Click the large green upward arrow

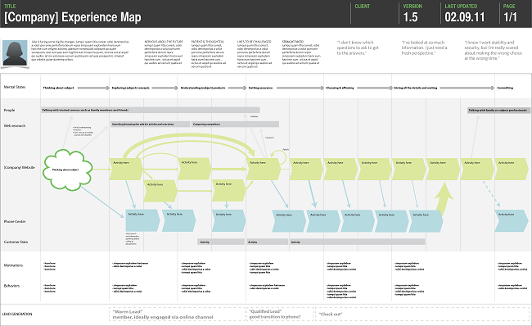coord(444,198)
